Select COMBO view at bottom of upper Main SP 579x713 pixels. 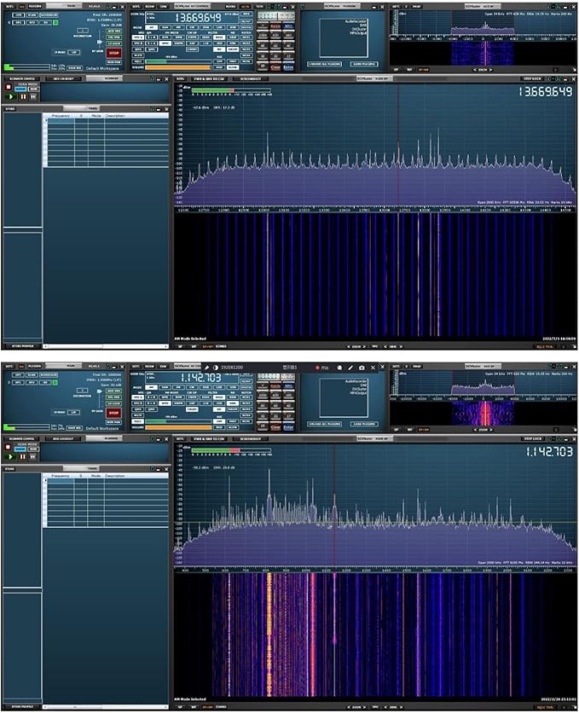click(221, 346)
